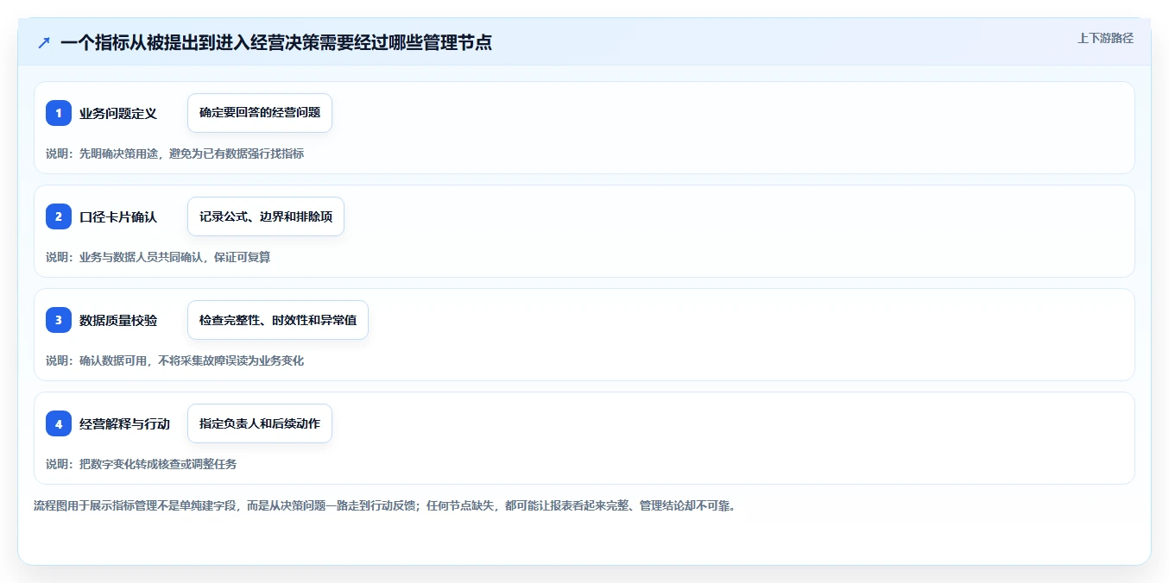Click the 口径卡片确认 step title
This screenshot has height=583, width=1169.
coord(118,216)
